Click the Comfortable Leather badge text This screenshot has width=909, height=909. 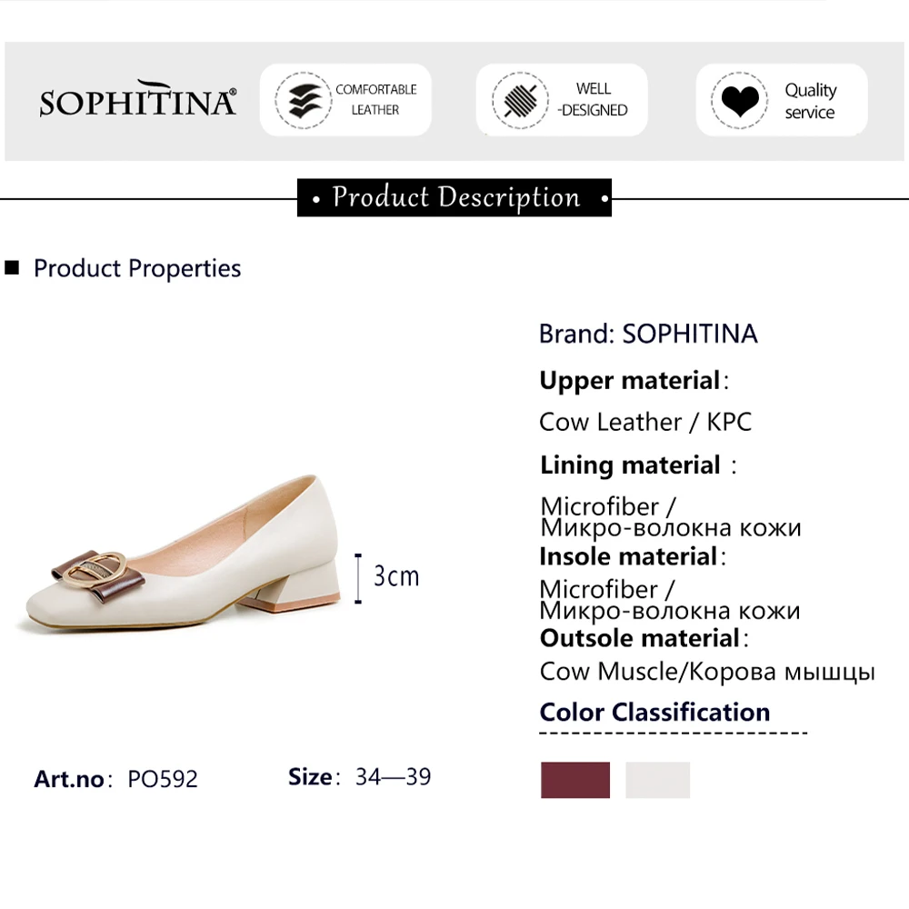(375, 100)
